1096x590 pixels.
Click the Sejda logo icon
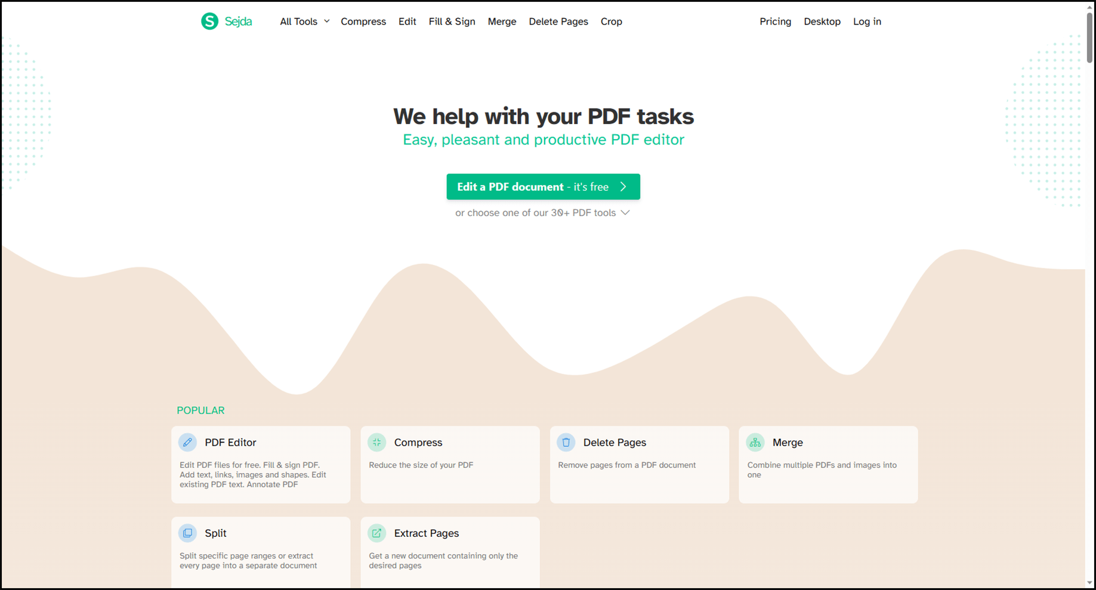coord(209,21)
